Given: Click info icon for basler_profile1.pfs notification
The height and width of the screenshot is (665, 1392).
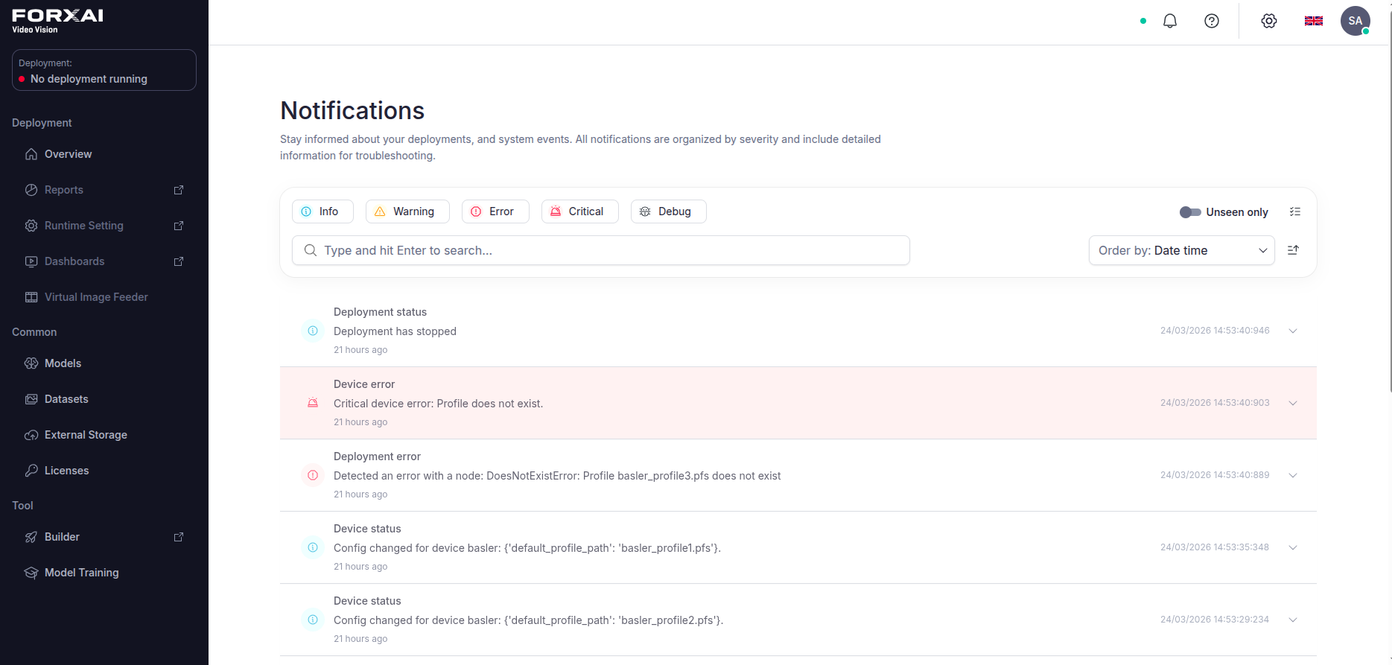Looking at the screenshot, I should click(313, 547).
